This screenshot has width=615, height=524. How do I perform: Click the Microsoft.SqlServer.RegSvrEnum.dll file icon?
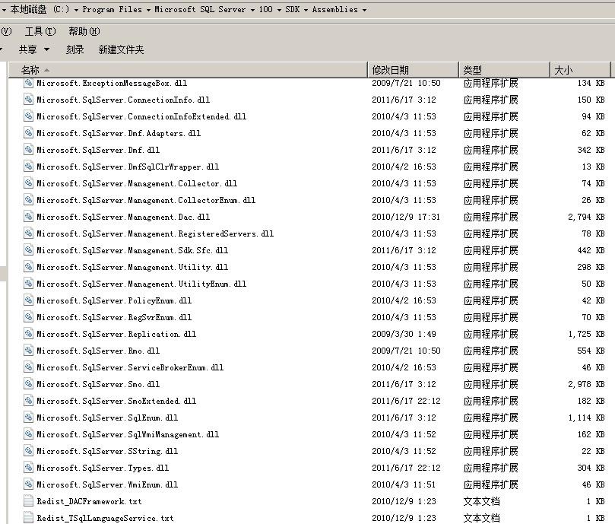coord(28,318)
